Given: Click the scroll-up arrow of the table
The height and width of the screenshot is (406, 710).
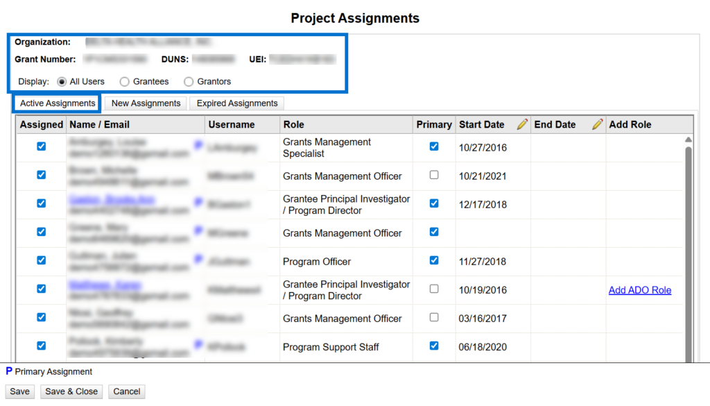Looking at the screenshot, I should click(x=688, y=140).
